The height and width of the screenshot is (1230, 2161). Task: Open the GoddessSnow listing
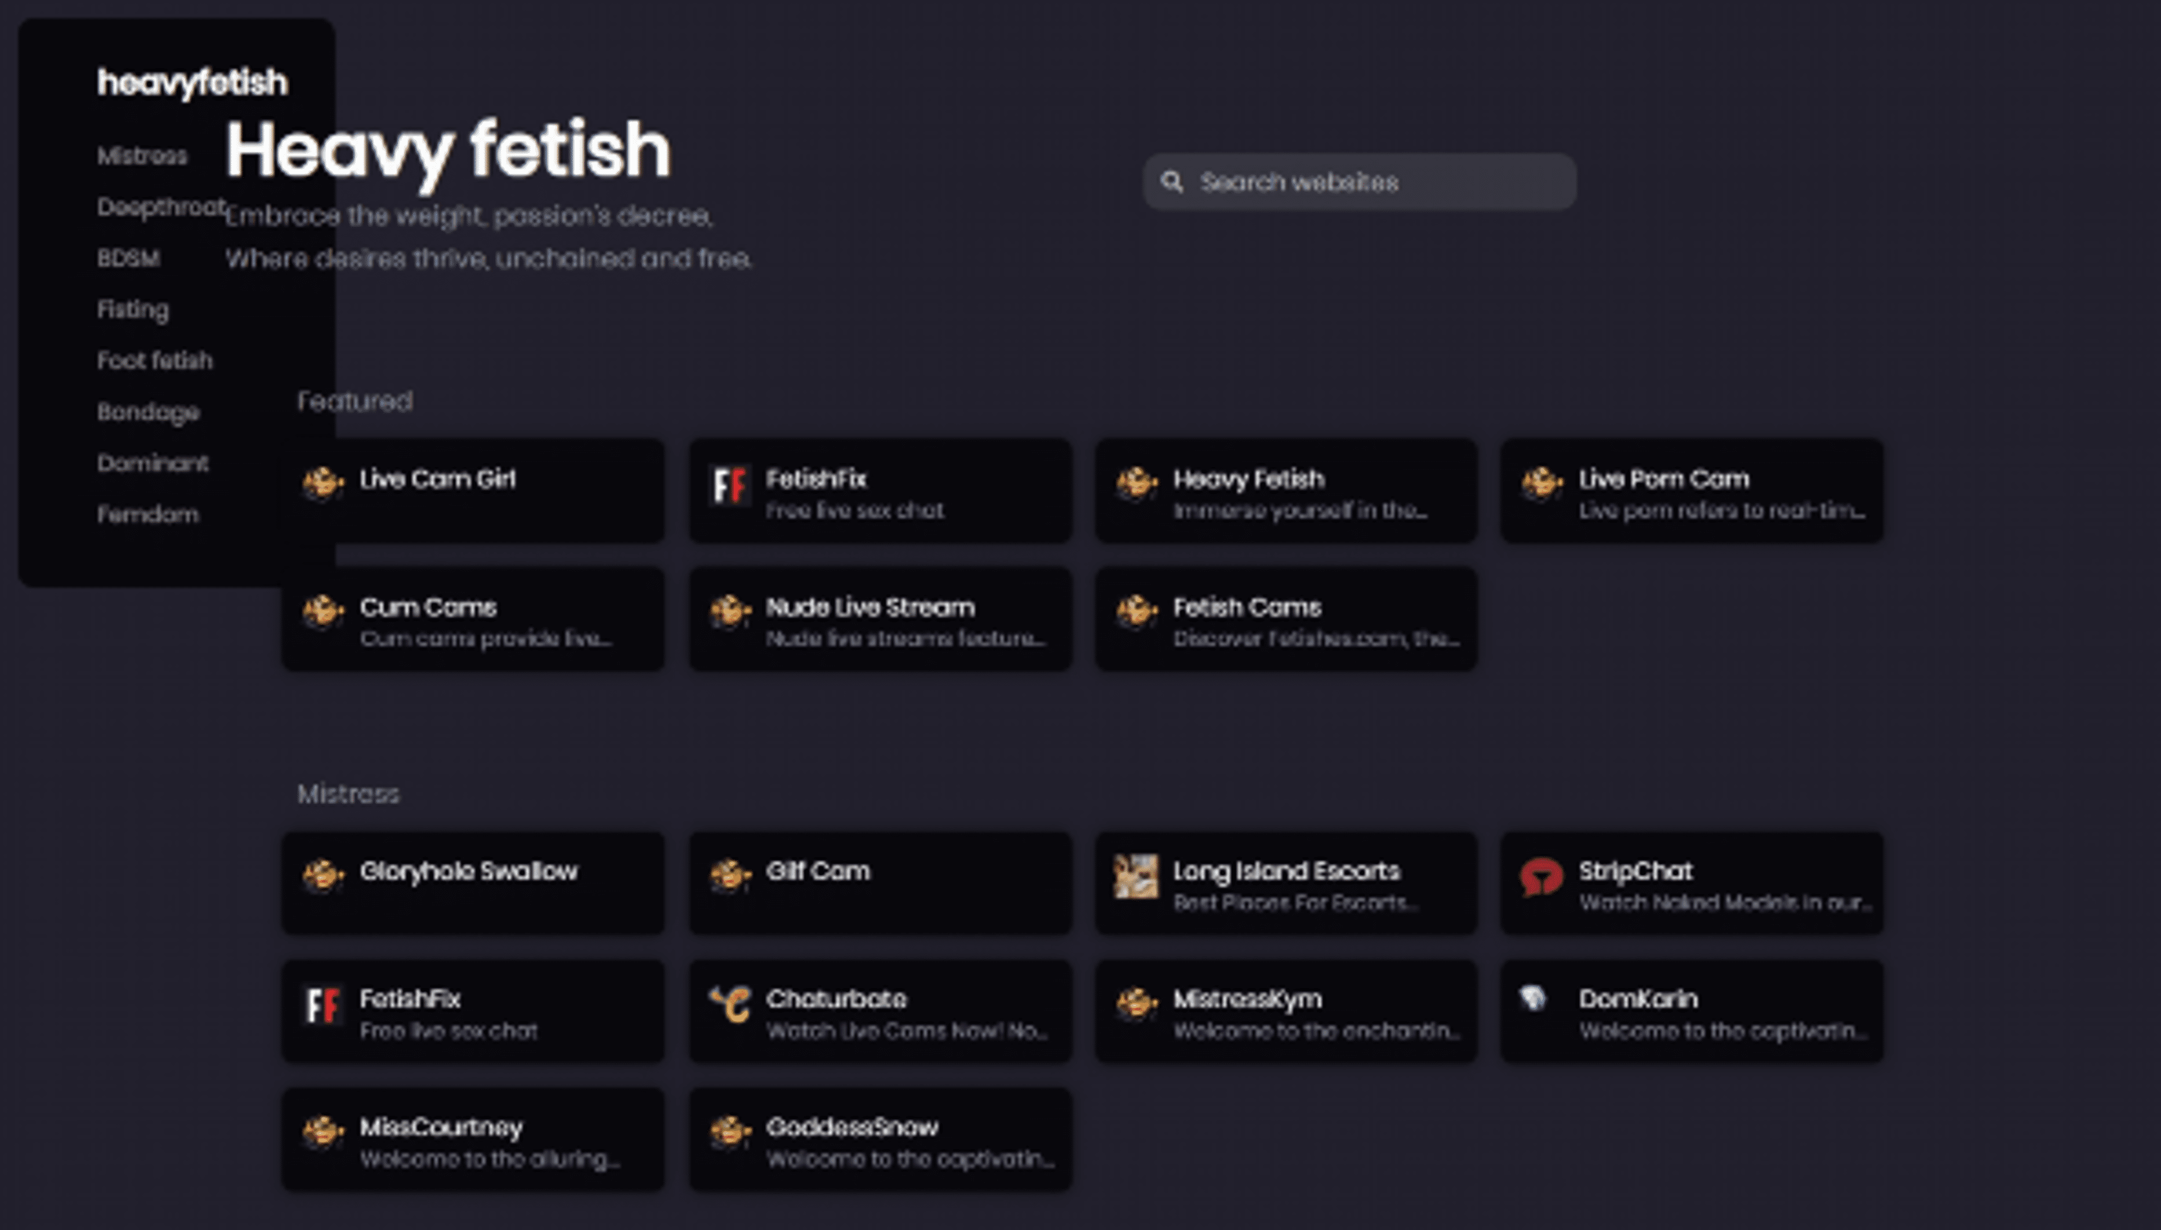[880, 1139]
